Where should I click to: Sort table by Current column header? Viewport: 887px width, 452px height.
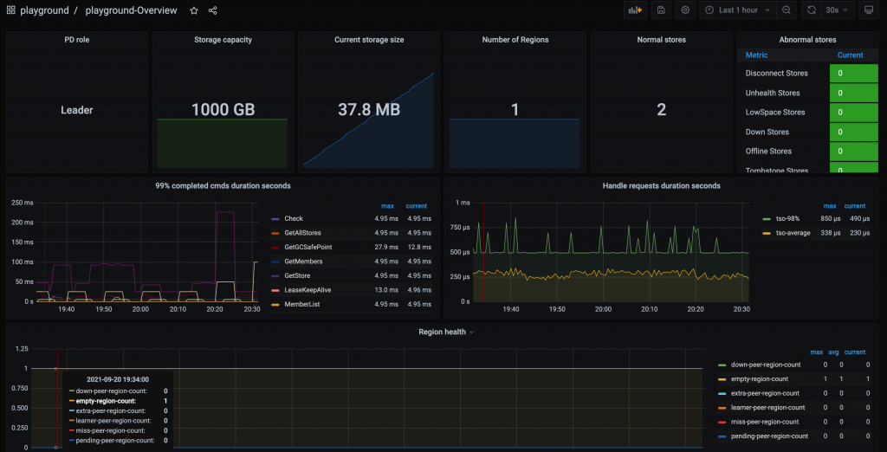pyautogui.click(x=851, y=55)
